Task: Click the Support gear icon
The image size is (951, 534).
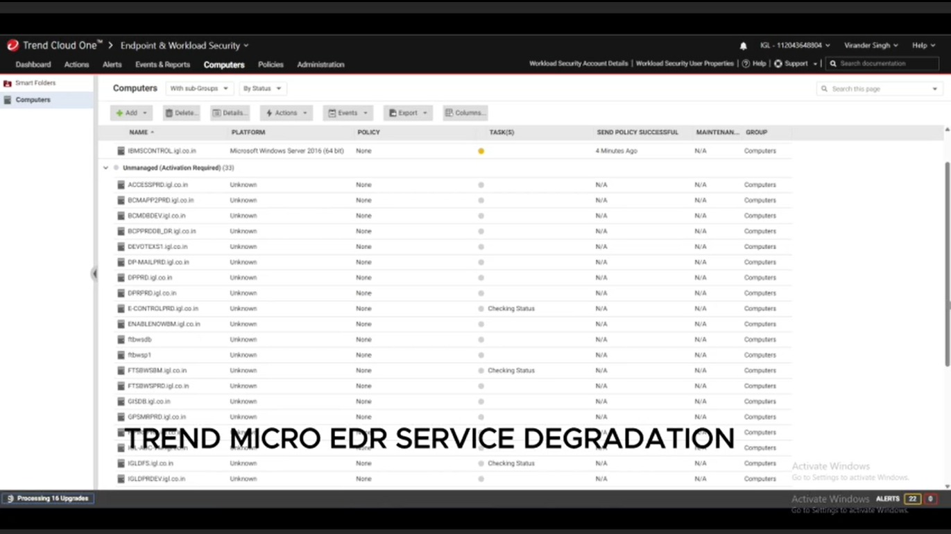Action: 778,64
